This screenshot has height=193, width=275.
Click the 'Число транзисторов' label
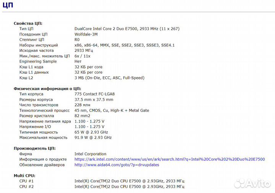pyautogui.click(x=39, y=105)
